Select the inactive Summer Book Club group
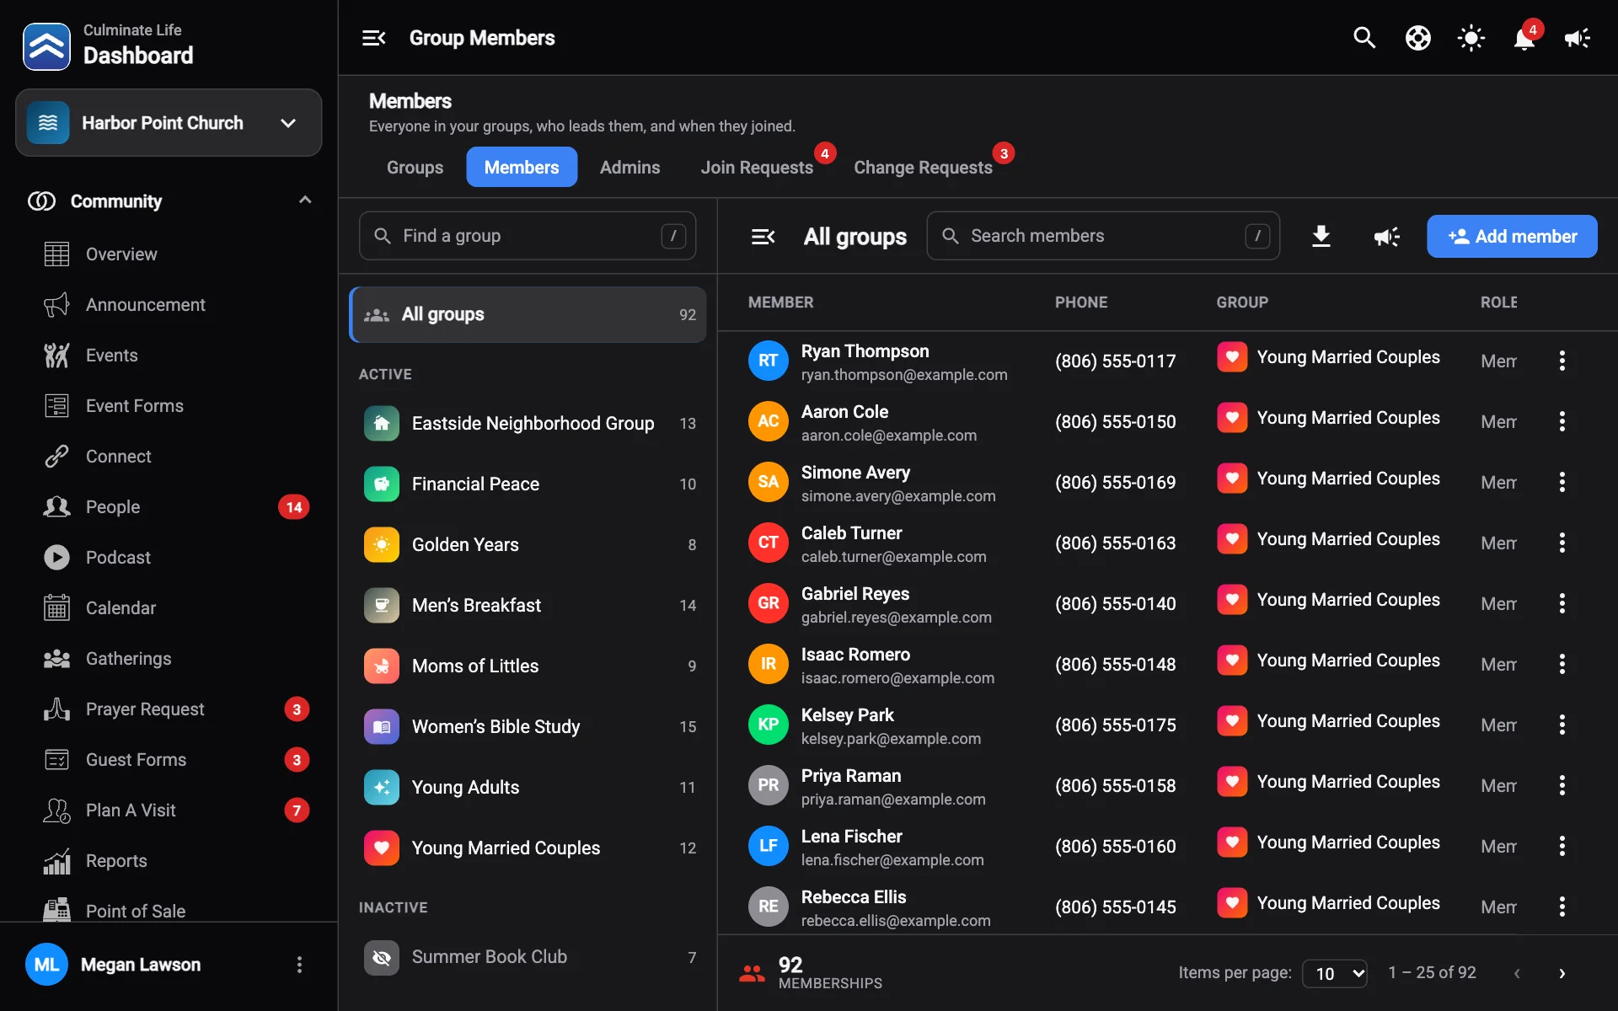 tap(528, 957)
